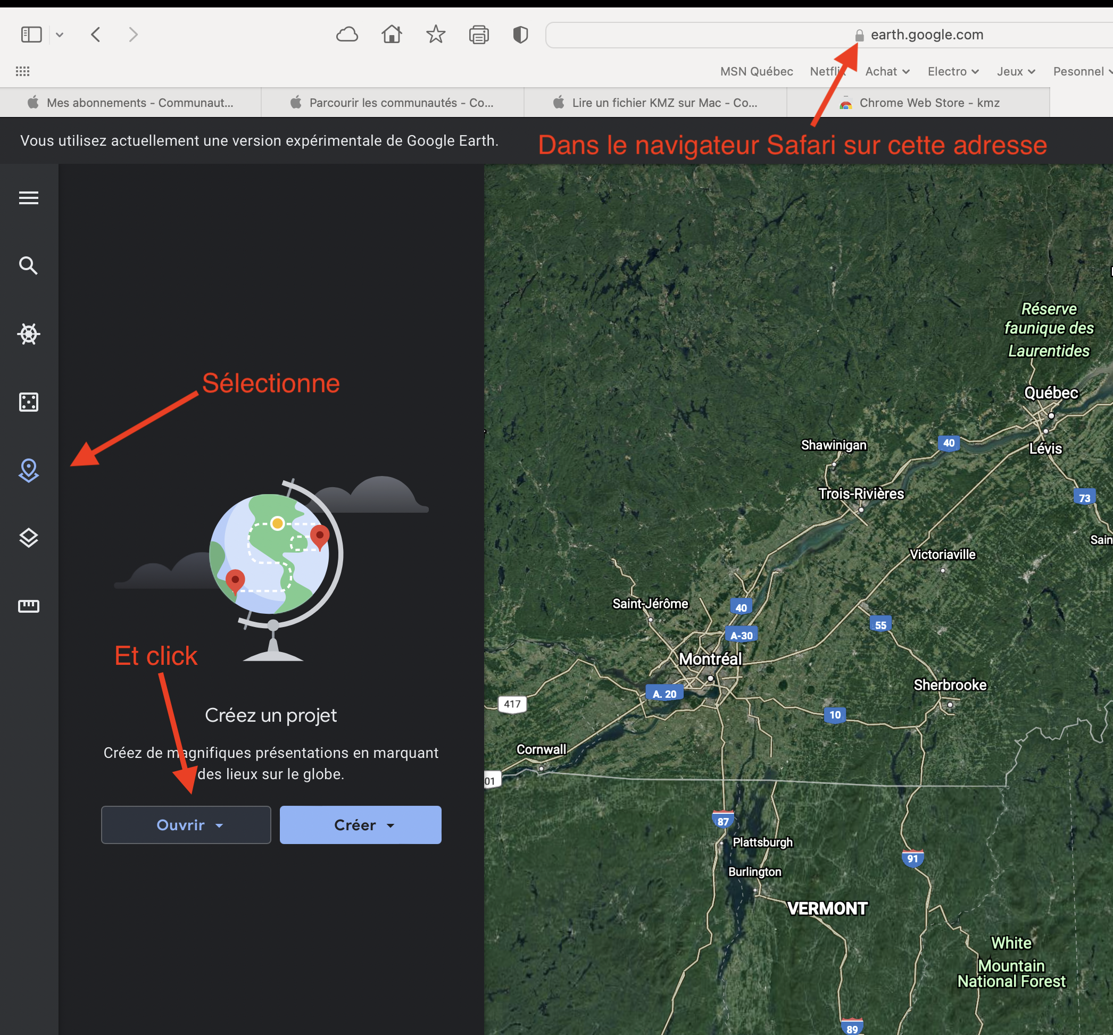This screenshot has width=1113, height=1035.
Task: Select the Projects pin icon
Action: (x=29, y=470)
